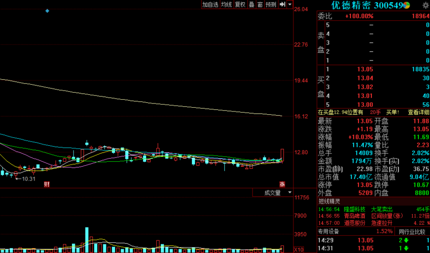Click the 流通值 value 9.04亿

pyautogui.click(x=419, y=177)
